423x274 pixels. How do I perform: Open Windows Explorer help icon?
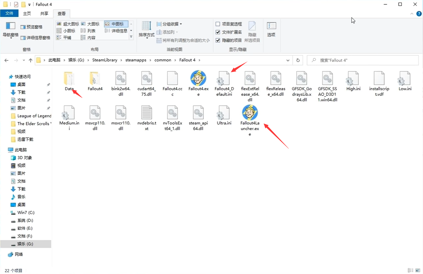click(x=419, y=14)
